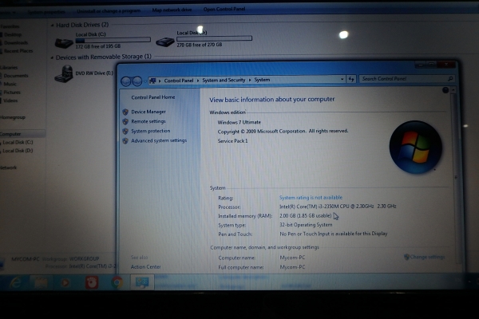
Task: Open File Explorer from the taskbar
Action: (x=41, y=282)
